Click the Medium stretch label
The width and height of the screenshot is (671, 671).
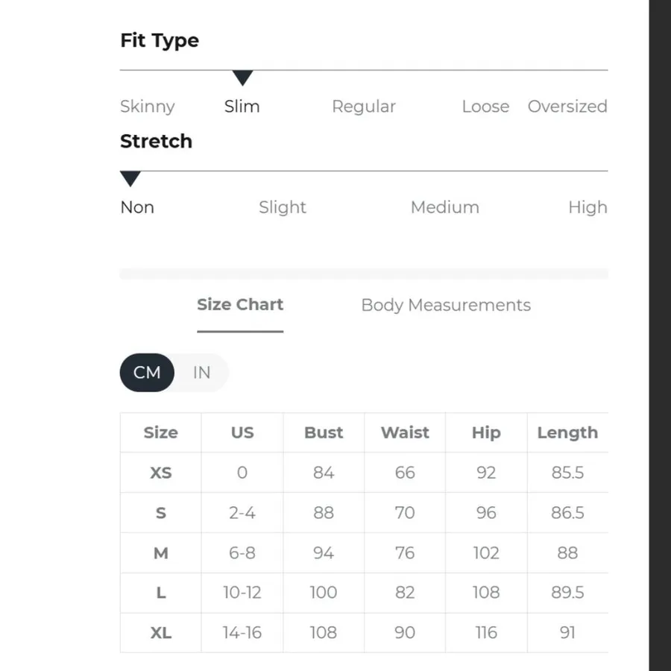(x=445, y=207)
